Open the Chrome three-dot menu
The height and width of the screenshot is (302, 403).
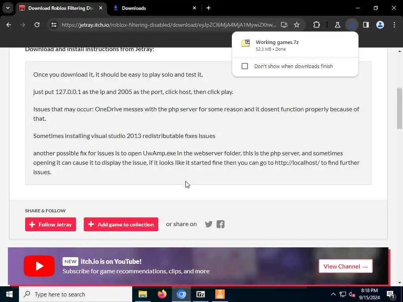(x=394, y=25)
